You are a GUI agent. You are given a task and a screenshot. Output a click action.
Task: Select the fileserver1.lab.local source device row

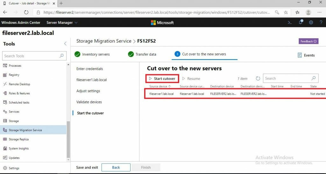(235, 94)
